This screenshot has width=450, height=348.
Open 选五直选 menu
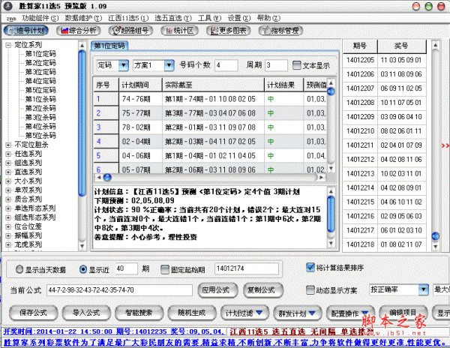[173, 18]
